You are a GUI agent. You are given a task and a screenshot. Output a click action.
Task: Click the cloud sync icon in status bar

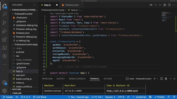17,97
